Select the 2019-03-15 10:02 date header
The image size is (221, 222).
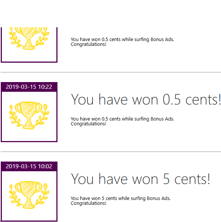29,166
